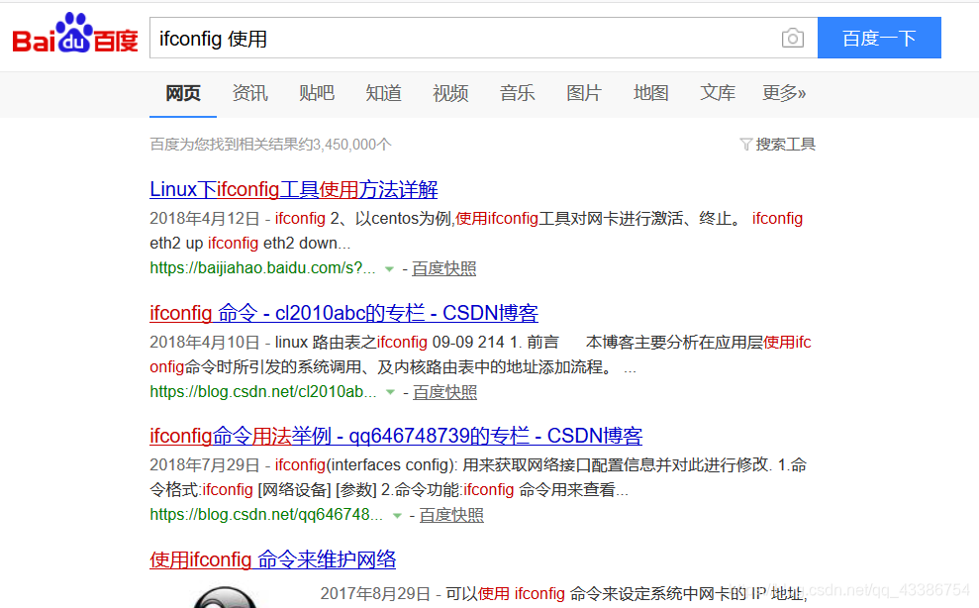Image resolution: width=979 pixels, height=608 pixels.
Task: Click the last result's thumbnail image
Action: [225, 596]
